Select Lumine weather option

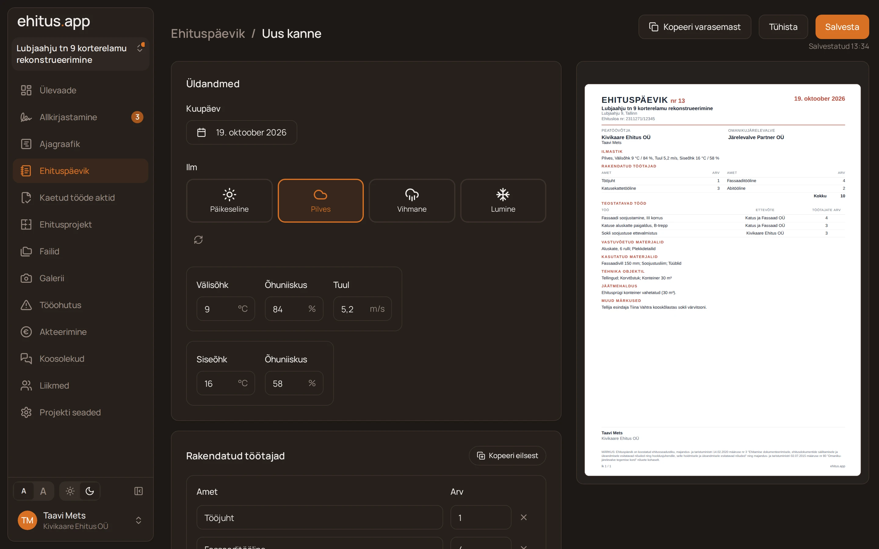click(x=503, y=200)
